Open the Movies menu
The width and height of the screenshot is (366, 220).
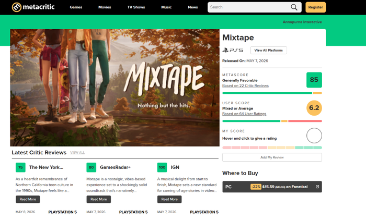tap(105, 7)
